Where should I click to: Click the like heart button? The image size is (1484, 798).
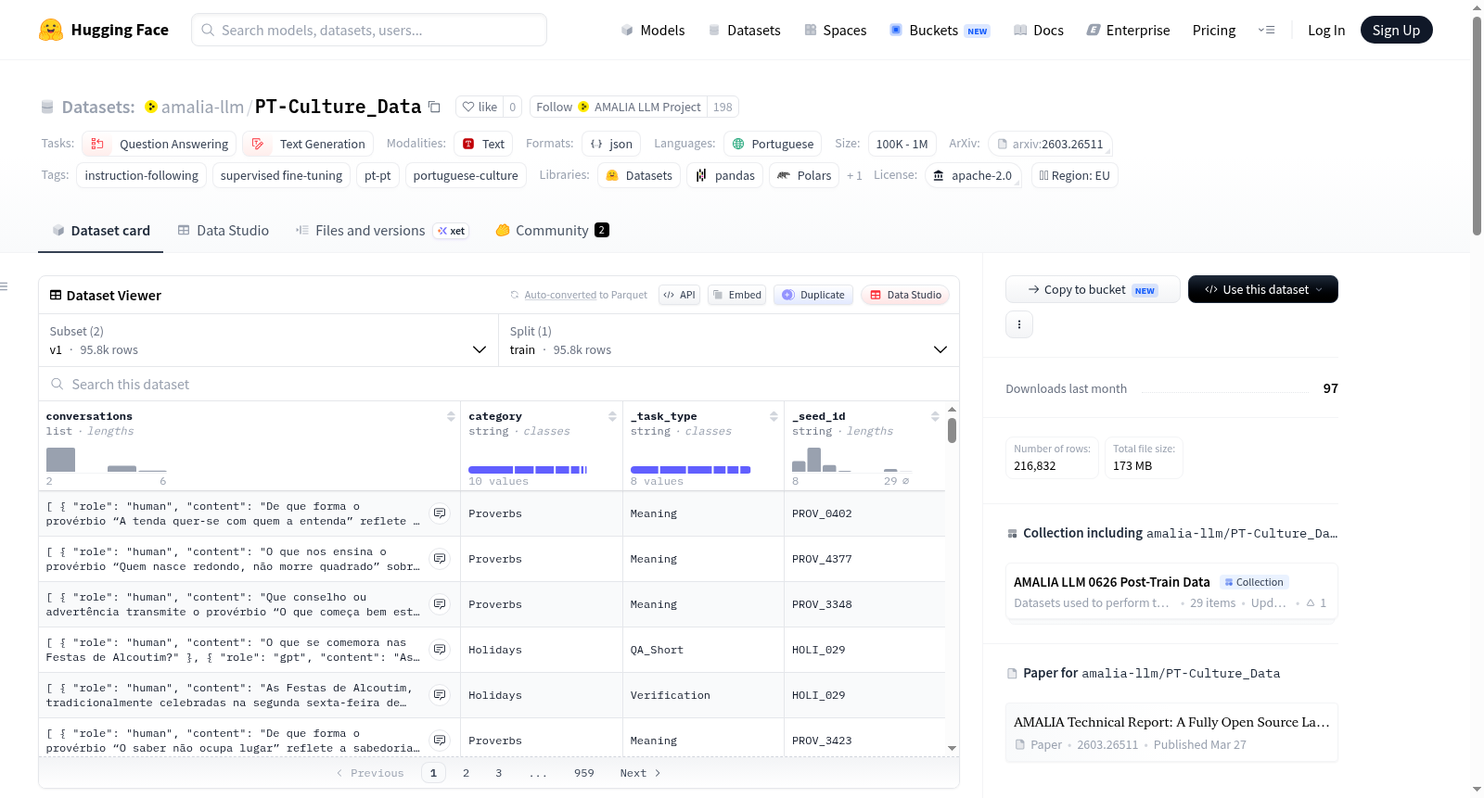tap(480, 107)
